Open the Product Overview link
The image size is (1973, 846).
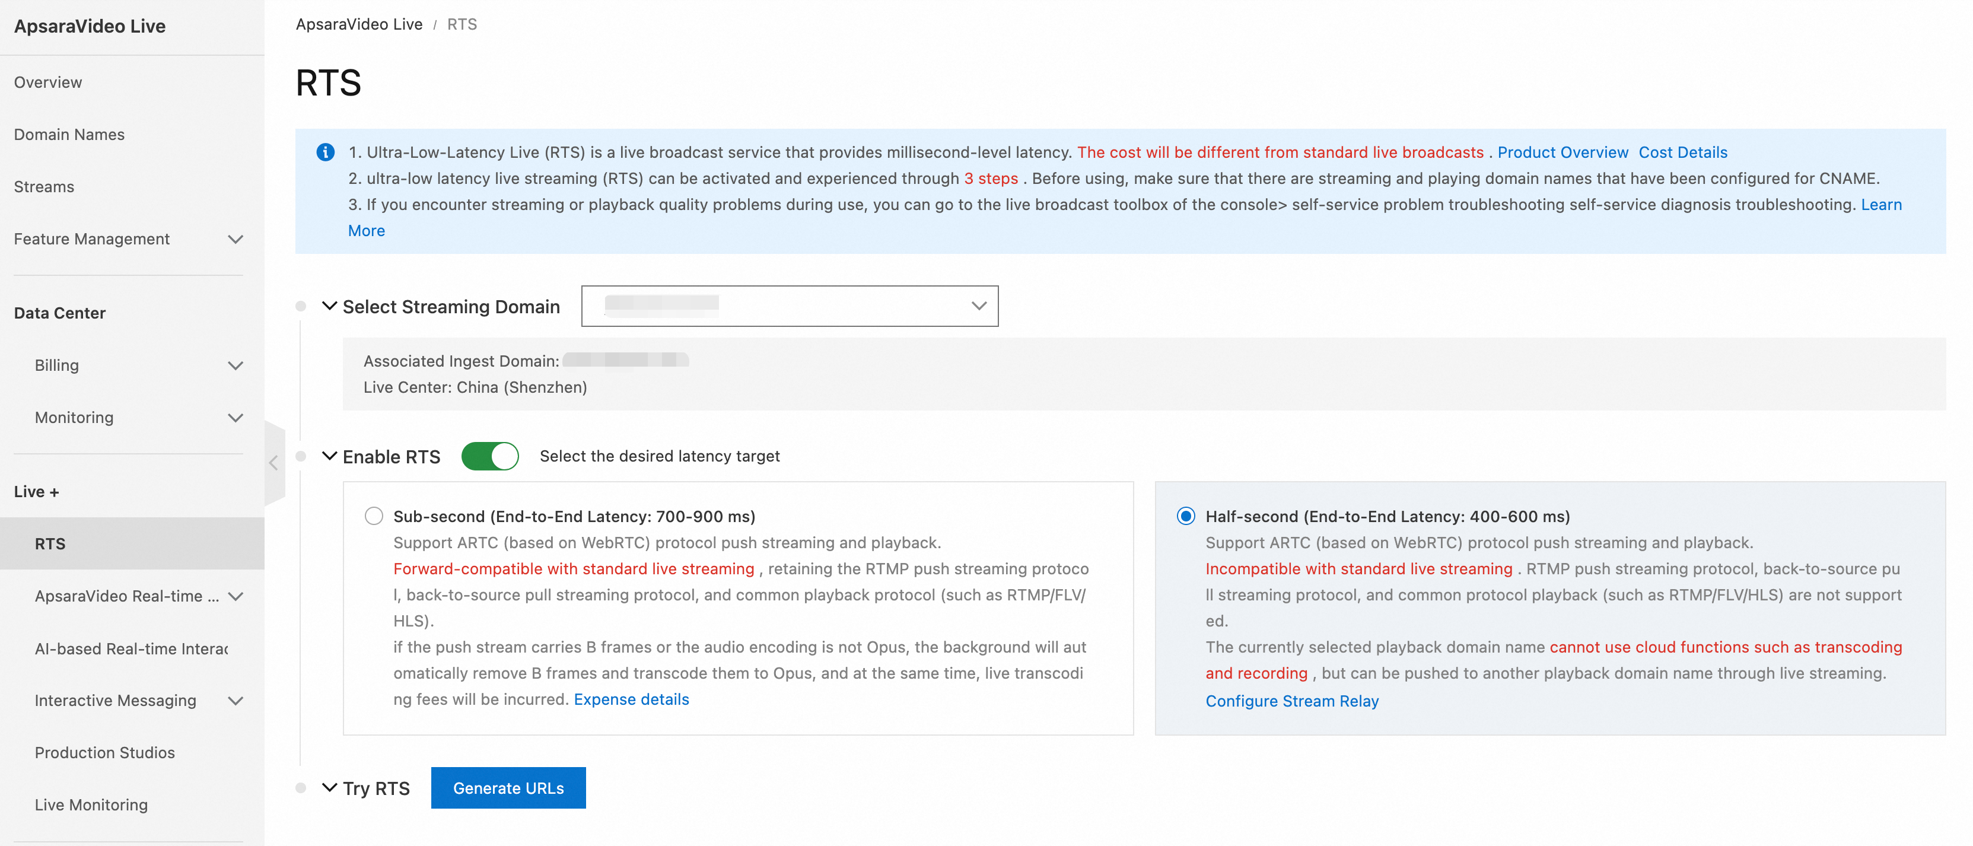1563,152
